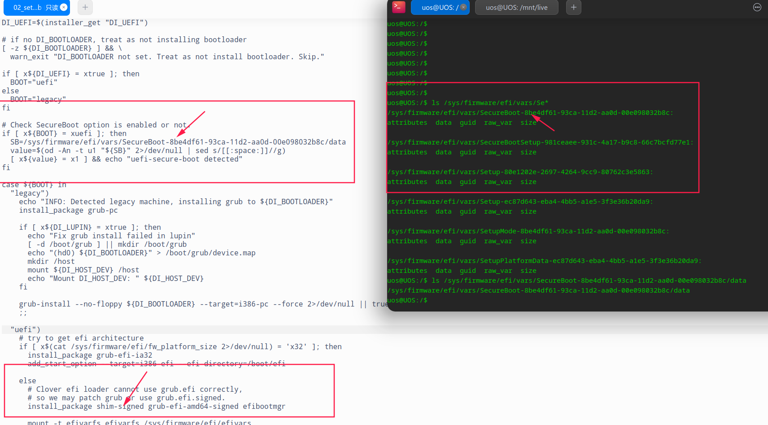Click the "# Check SecureBoot option is enabled or not" comment
The width and height of the screenshot is (768, 425).
click(96, 125)
